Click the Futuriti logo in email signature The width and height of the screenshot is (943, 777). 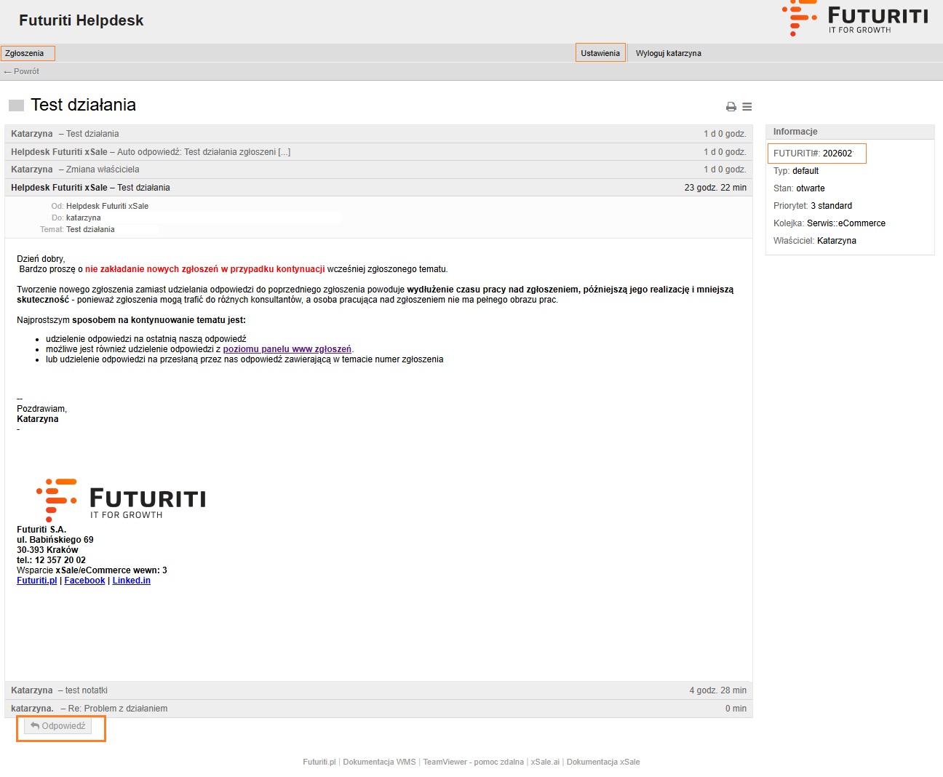coord(121,499)
